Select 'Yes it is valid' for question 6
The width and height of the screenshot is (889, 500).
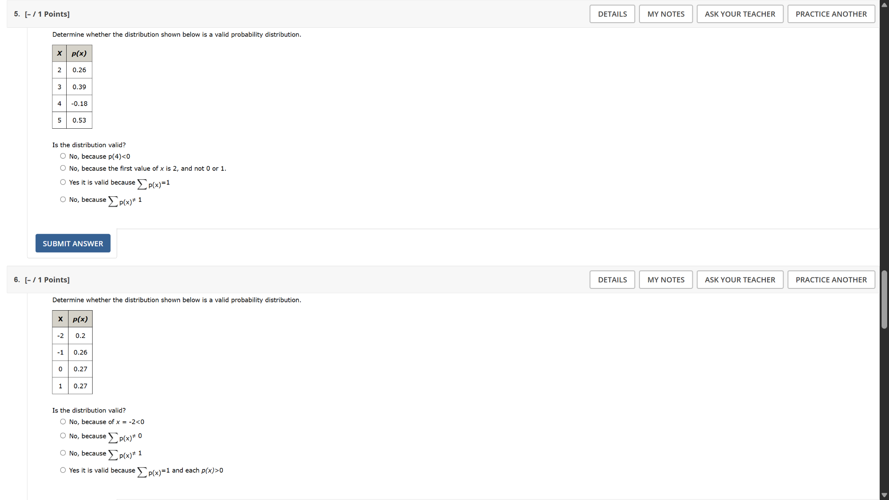(x=63, y=470)
